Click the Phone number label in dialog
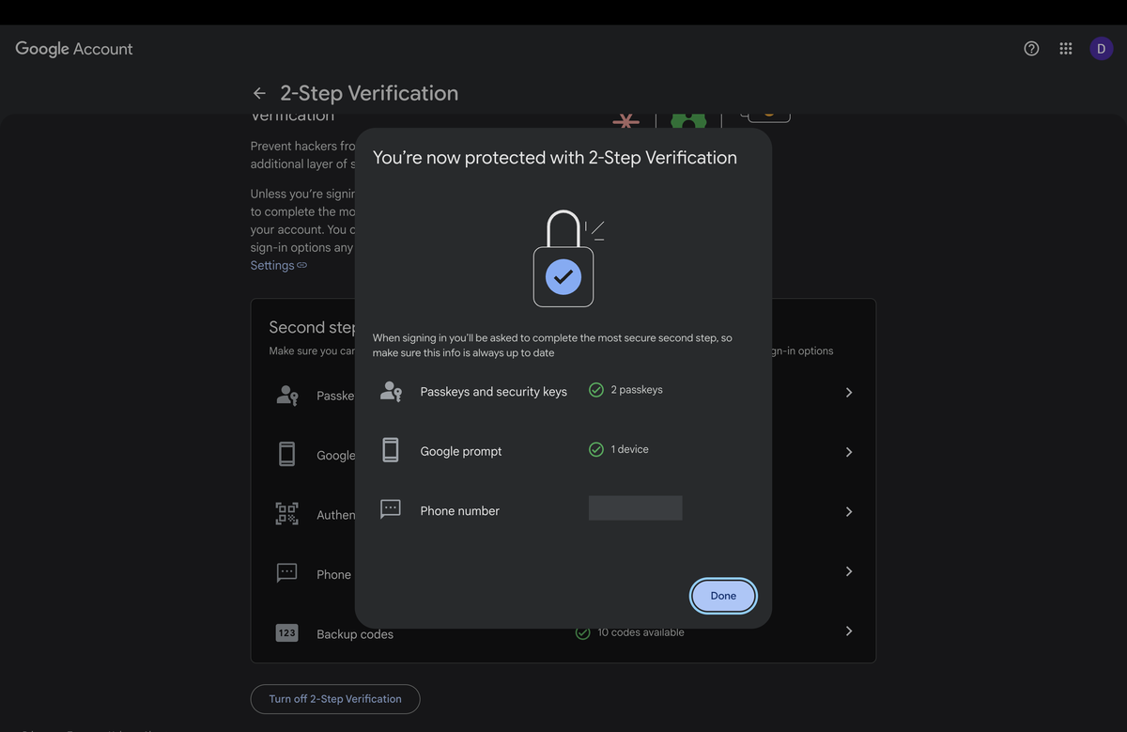 [x=459, y=511]
